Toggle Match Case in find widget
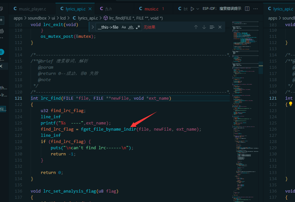This screenshot has width=295, height=202. [x=124, y=27]
